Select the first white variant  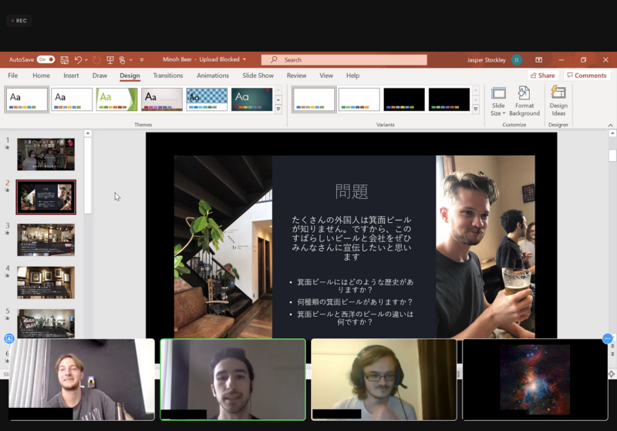coord(314,99)
